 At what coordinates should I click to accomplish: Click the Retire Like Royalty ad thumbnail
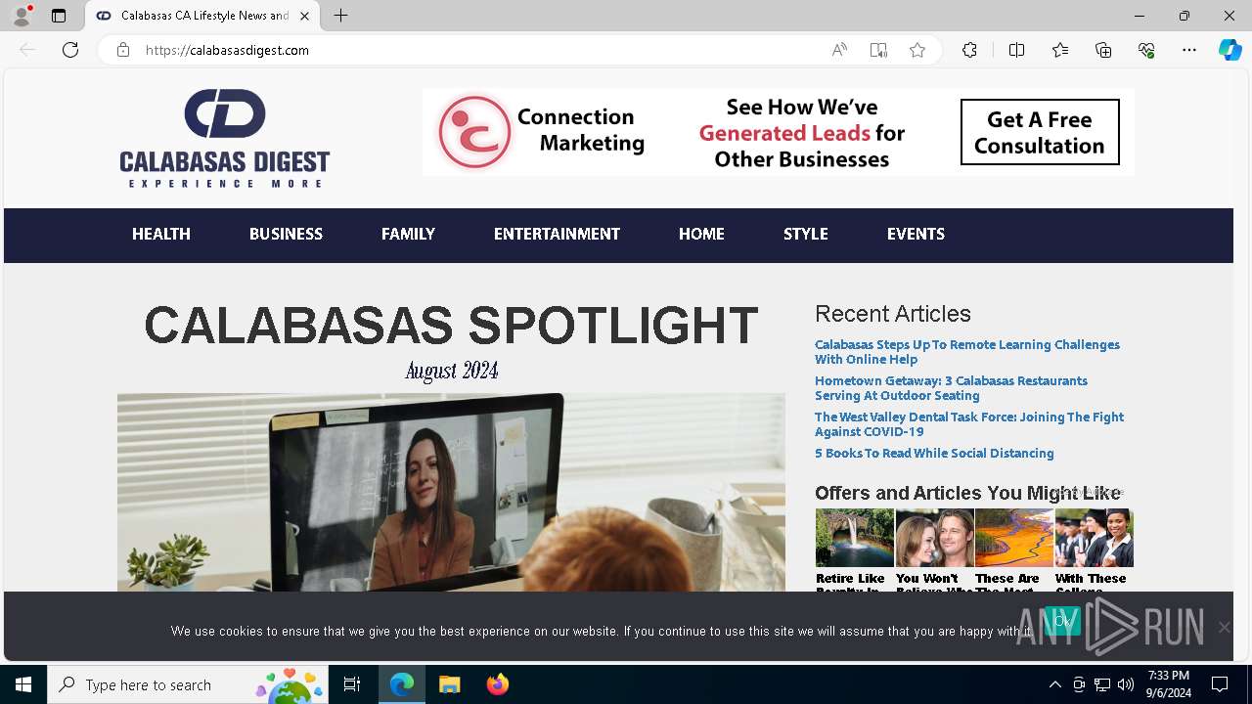click(x=855, y=538)
